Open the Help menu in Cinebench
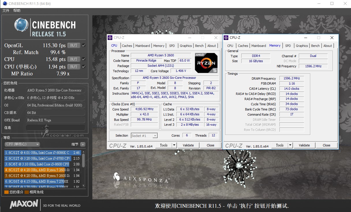The image size is (351, 212). [x=17, y=11]
